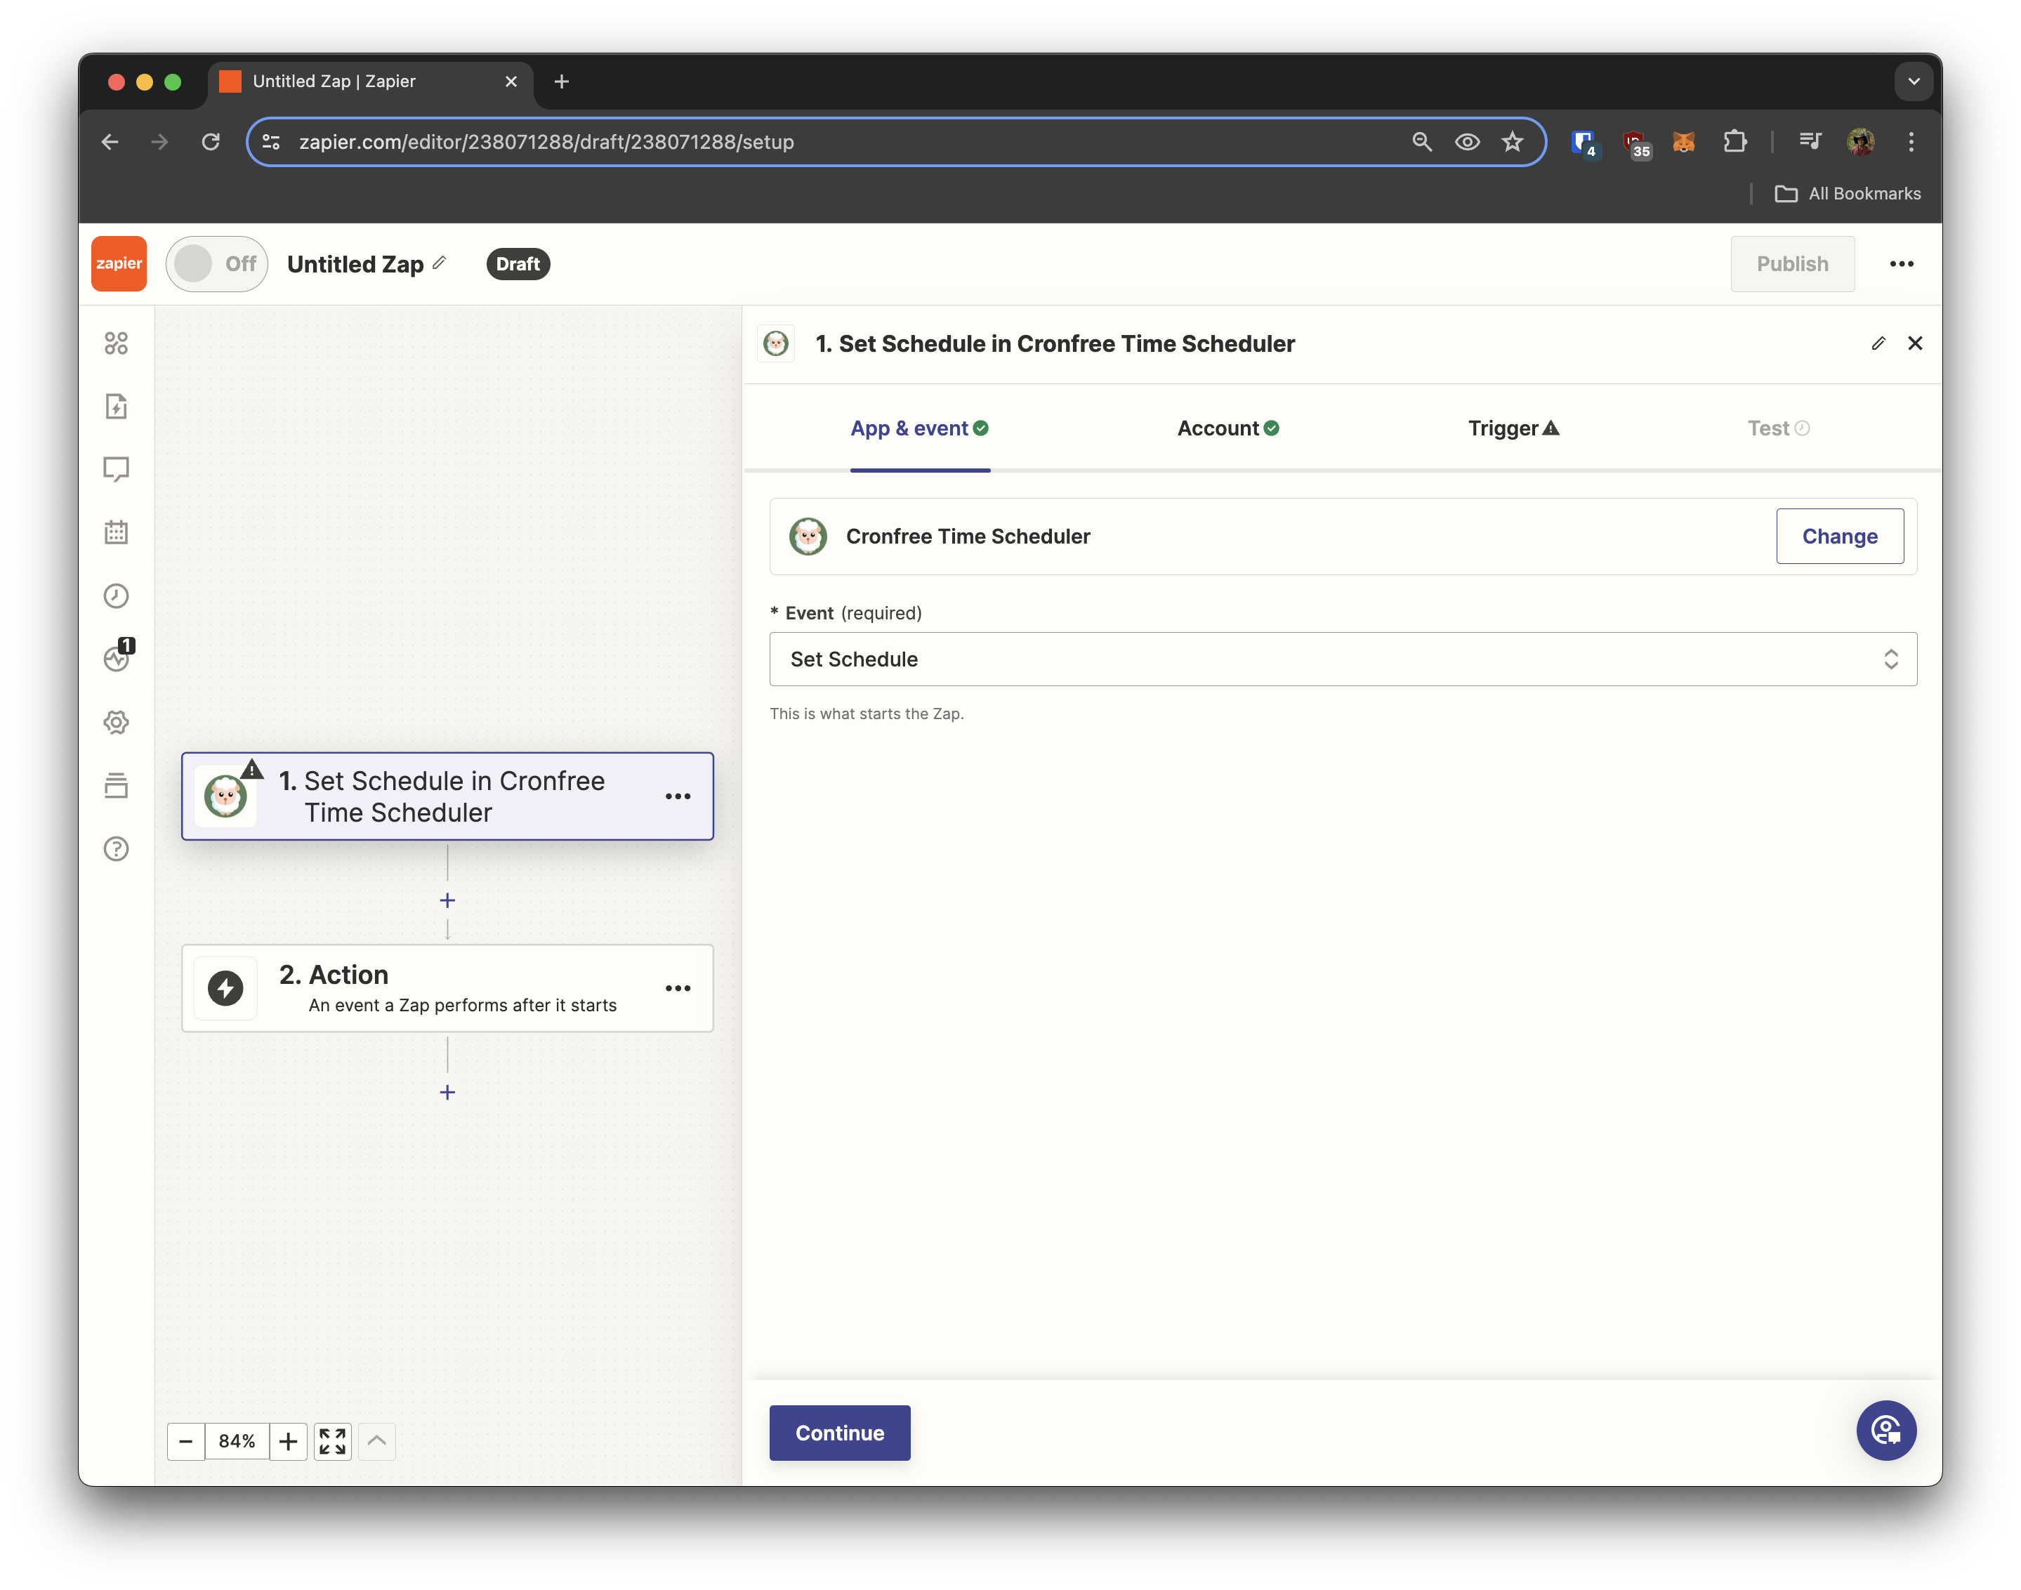Reload the browser page
Viewport: 2021px width, 1590px height.
pyautogui.click(x=211, y=141)
